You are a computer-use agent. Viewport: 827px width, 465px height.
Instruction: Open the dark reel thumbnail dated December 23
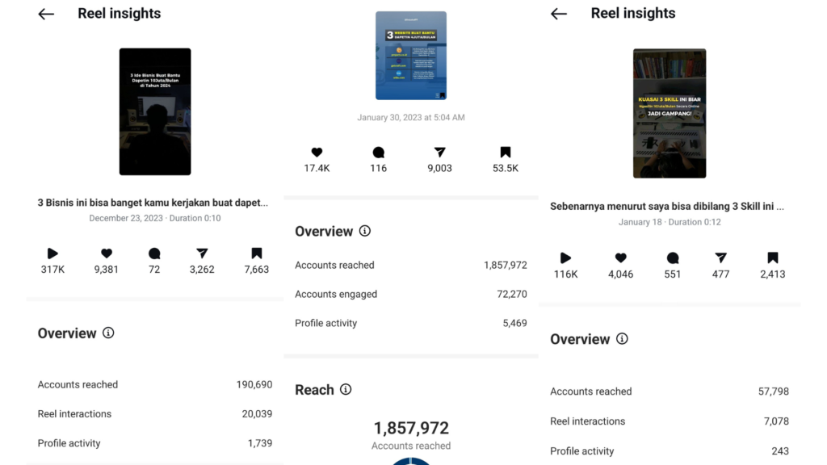click(155, 111)
